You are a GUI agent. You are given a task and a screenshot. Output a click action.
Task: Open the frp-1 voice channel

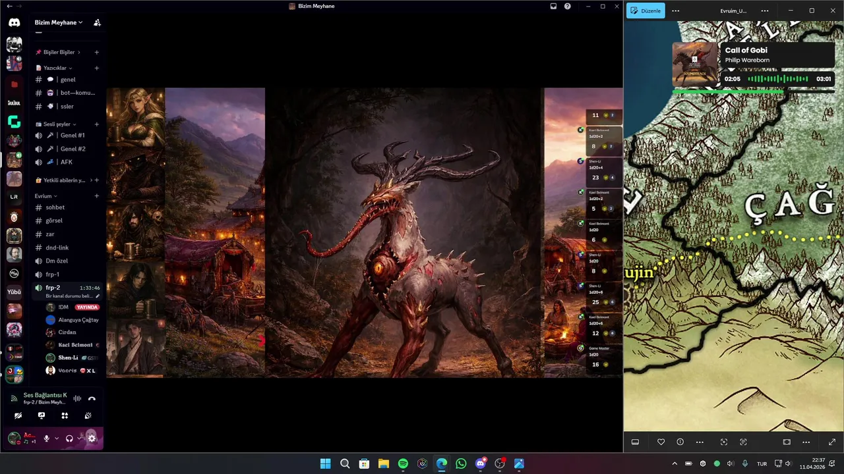coord(68,275)
